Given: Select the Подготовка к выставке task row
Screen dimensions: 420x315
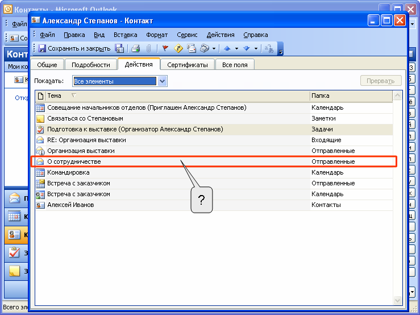Looking at the screenshot, I should click(214, 129).
